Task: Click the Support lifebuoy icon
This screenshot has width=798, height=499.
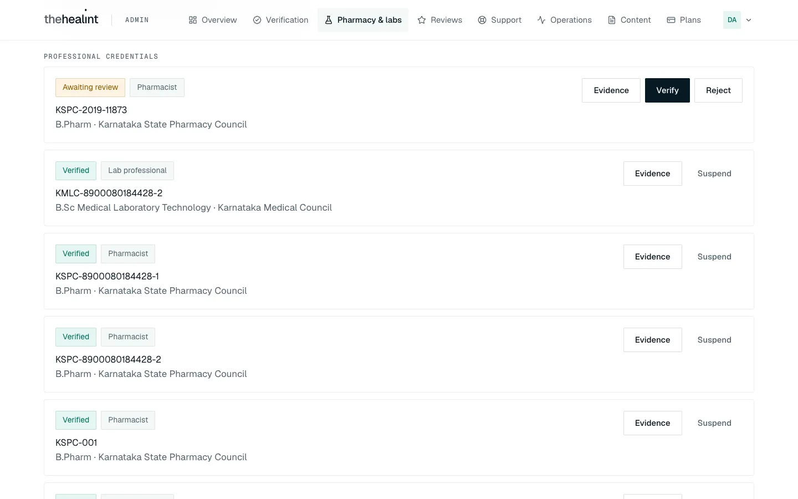Action: (482, 20)
